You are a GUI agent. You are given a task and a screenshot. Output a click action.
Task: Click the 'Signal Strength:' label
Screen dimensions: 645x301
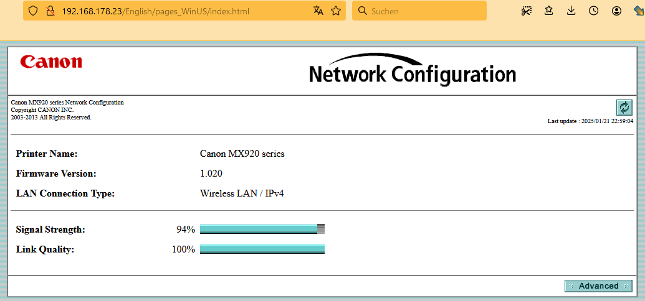(50, 229)
